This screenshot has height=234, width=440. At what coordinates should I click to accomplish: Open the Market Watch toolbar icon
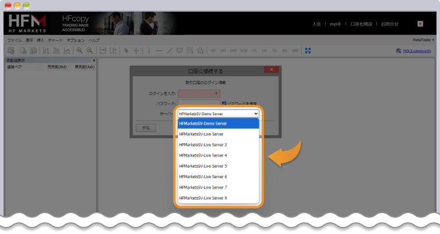(x=11, y=51)
